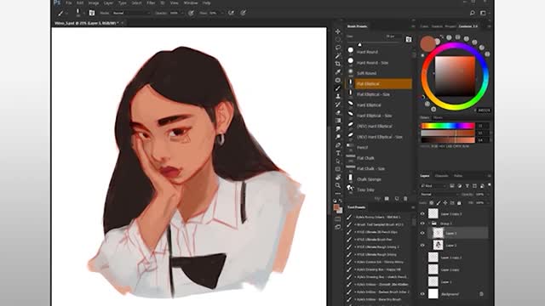Toggle the layer filtering on/off switch
This screenshot has height=306, width=545.
tap(490, 185)
